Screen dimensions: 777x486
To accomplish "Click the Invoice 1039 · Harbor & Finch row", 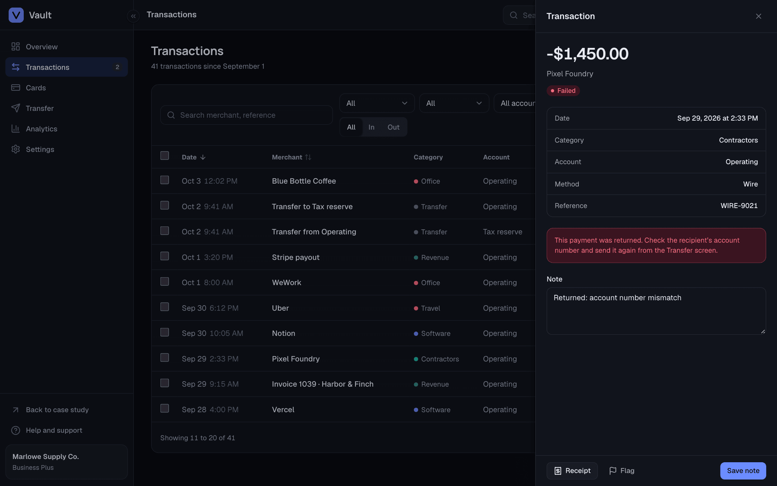I will tap(344, 384).
